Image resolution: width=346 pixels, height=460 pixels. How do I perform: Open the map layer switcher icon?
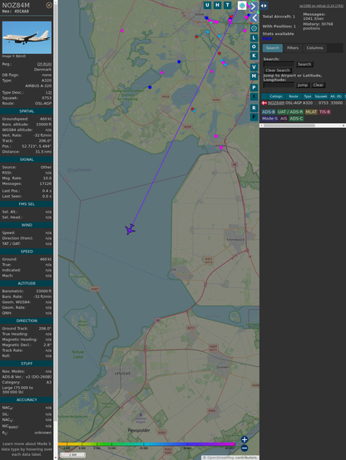coord(242,5)
